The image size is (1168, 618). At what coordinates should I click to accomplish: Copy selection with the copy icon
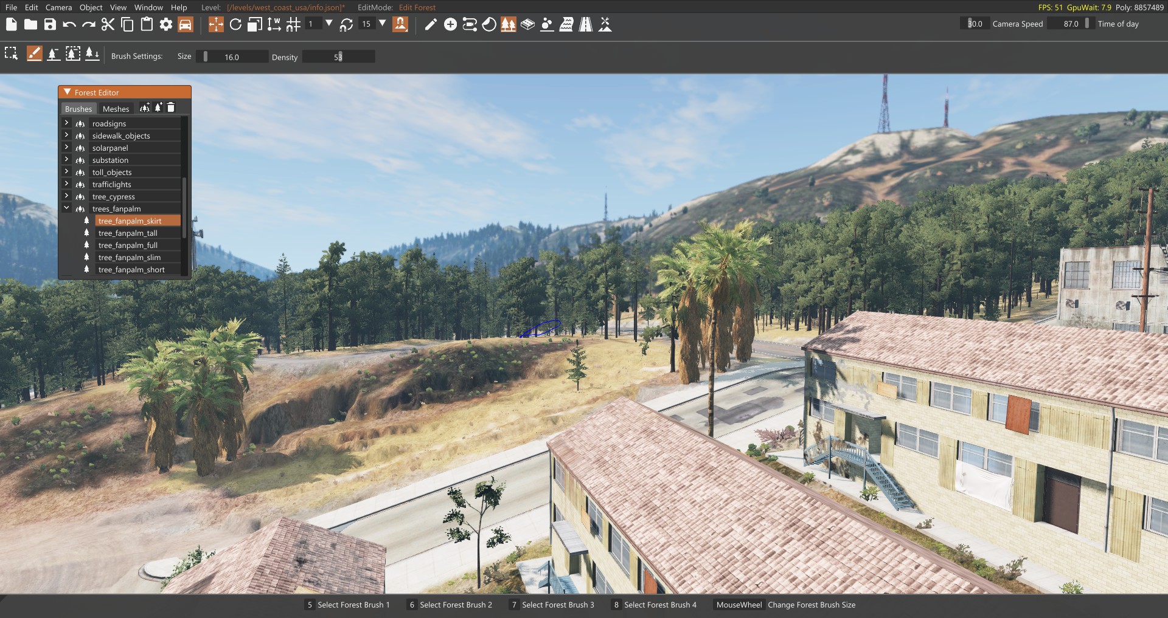[x=127, y=24]
